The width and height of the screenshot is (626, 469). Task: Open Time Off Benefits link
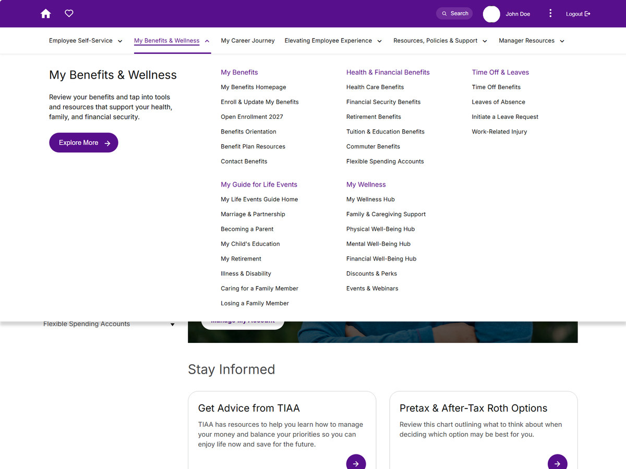(496, 87)
